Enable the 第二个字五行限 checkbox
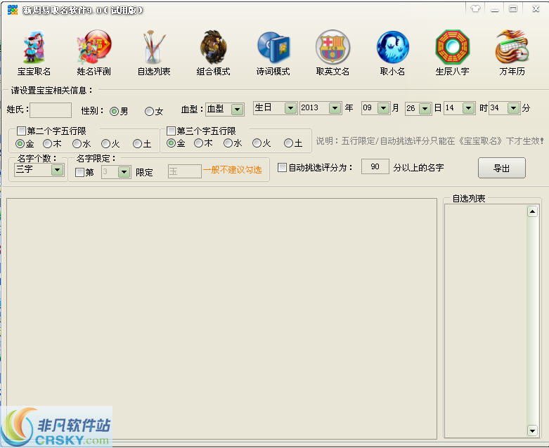Screen dimensions: 549x448 (22, 131)
